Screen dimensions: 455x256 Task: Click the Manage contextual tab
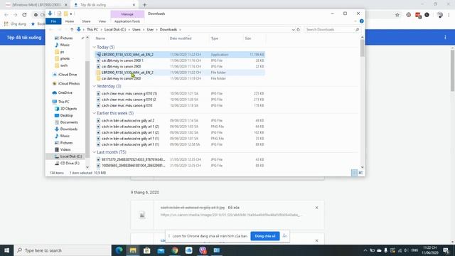(x=127, y=14)
